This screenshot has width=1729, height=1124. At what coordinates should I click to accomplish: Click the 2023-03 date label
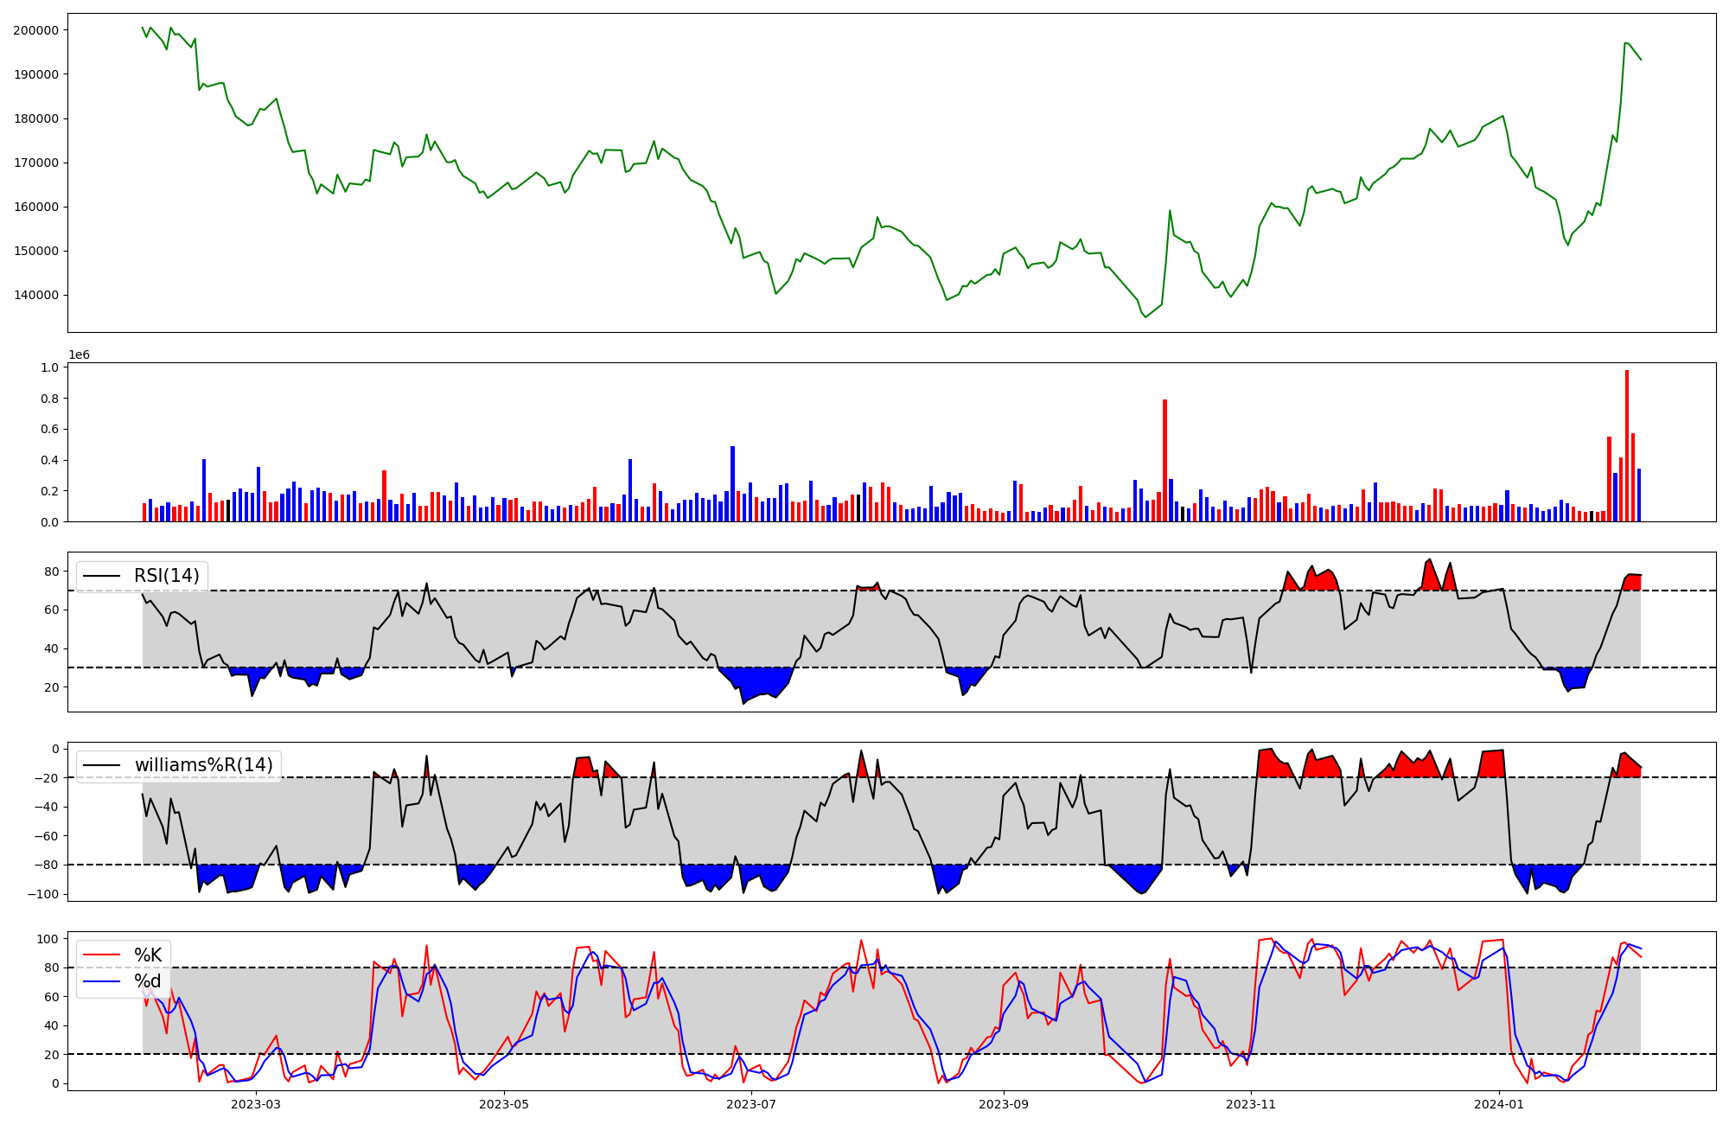coord(256,1104)
